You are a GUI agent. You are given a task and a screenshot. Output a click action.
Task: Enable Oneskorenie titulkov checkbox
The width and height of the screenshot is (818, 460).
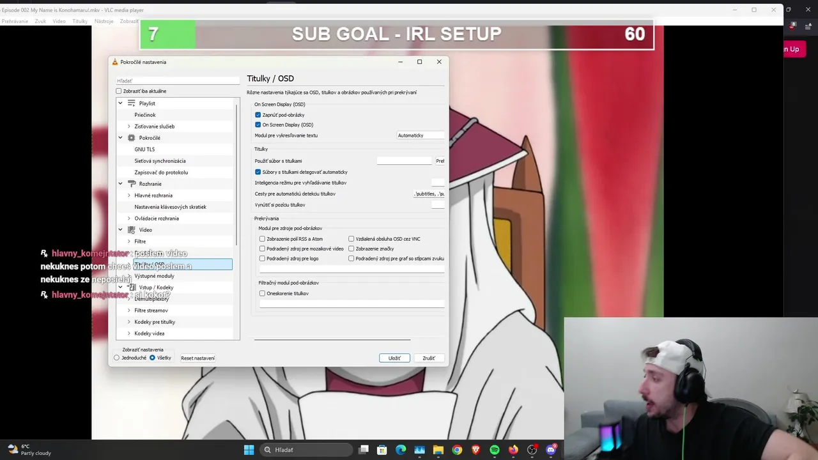[x=262, y=293]
